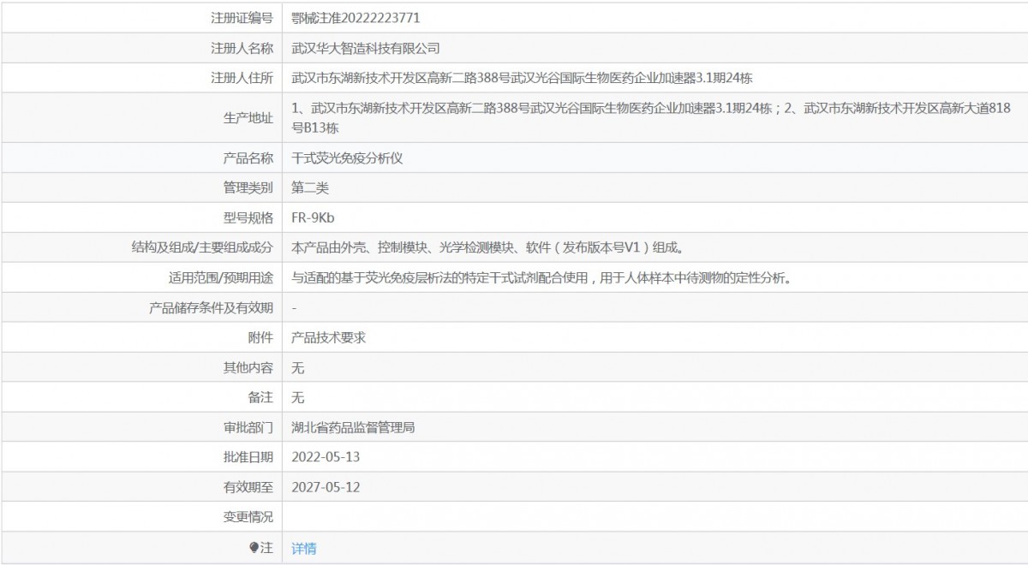The width and height of the screenshot is (1028, 565).
Task: Select the 产品技术要求 value
Action: coord(328,338)
